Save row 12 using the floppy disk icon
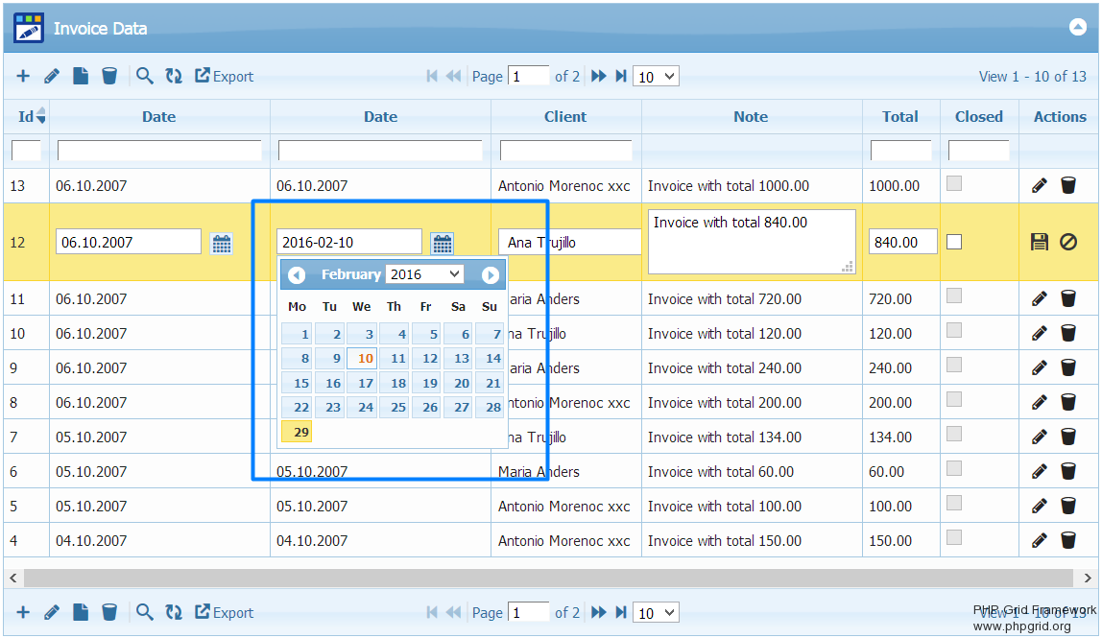The image size is (1102, 638). [1039, 243]
